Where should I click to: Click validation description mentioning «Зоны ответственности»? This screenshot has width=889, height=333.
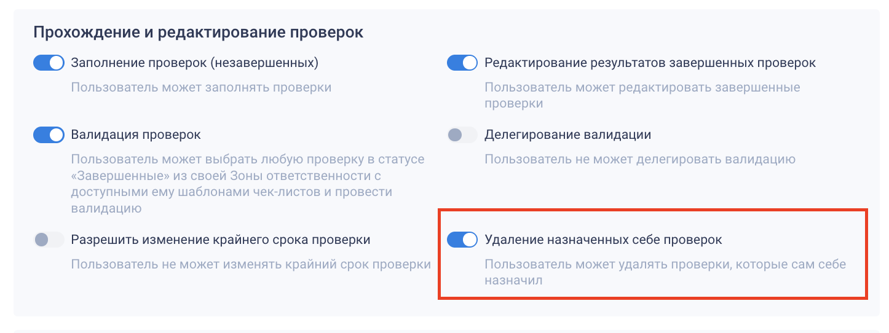click(x=247, y=184)
